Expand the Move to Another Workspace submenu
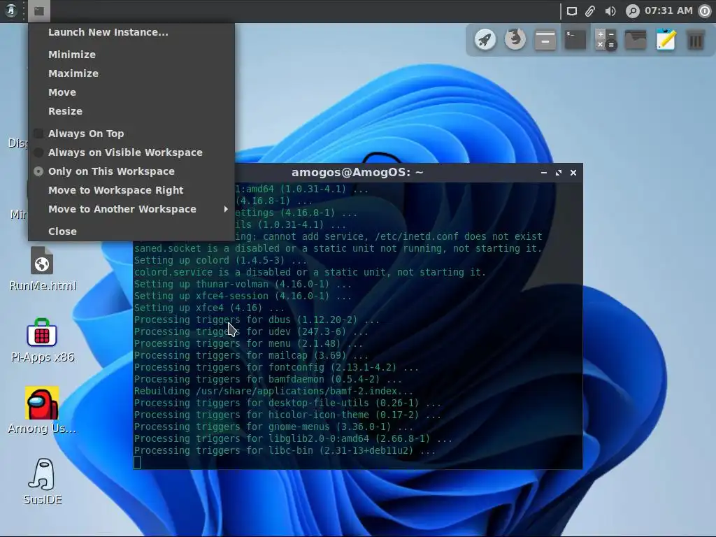 point(131,209)
